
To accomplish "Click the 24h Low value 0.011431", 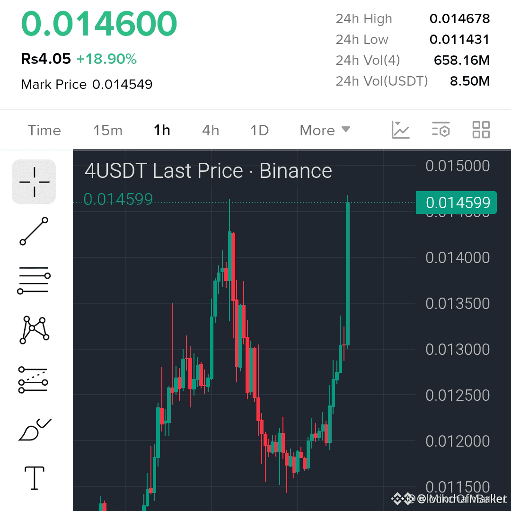I will coord(459,39).
